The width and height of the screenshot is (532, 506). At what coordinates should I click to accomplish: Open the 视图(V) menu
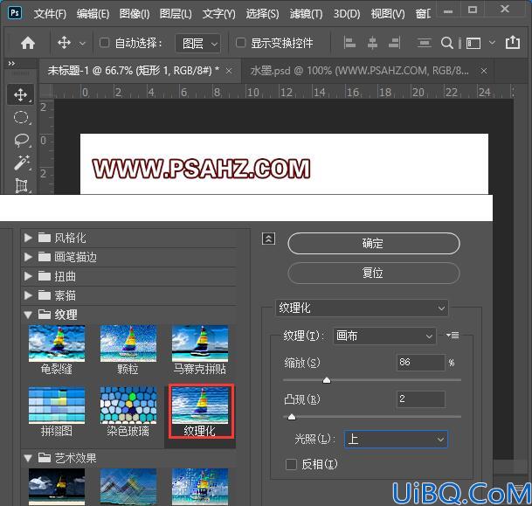[388, 14]
